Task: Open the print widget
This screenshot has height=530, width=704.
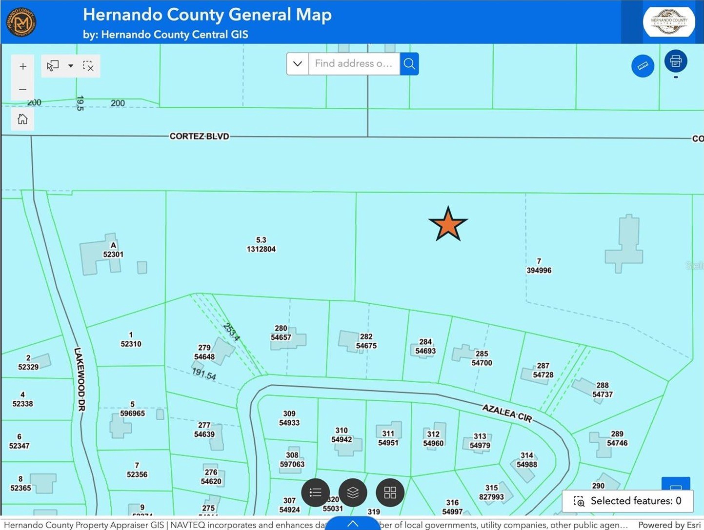Action: tap(676, 61)
